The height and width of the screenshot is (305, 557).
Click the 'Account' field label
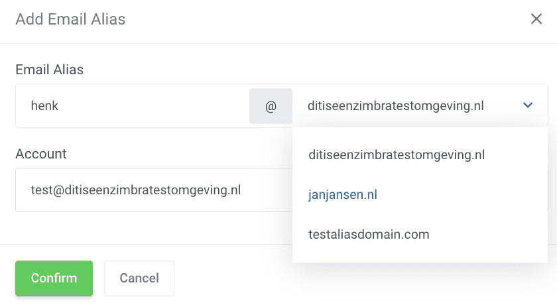pos(41,154)
